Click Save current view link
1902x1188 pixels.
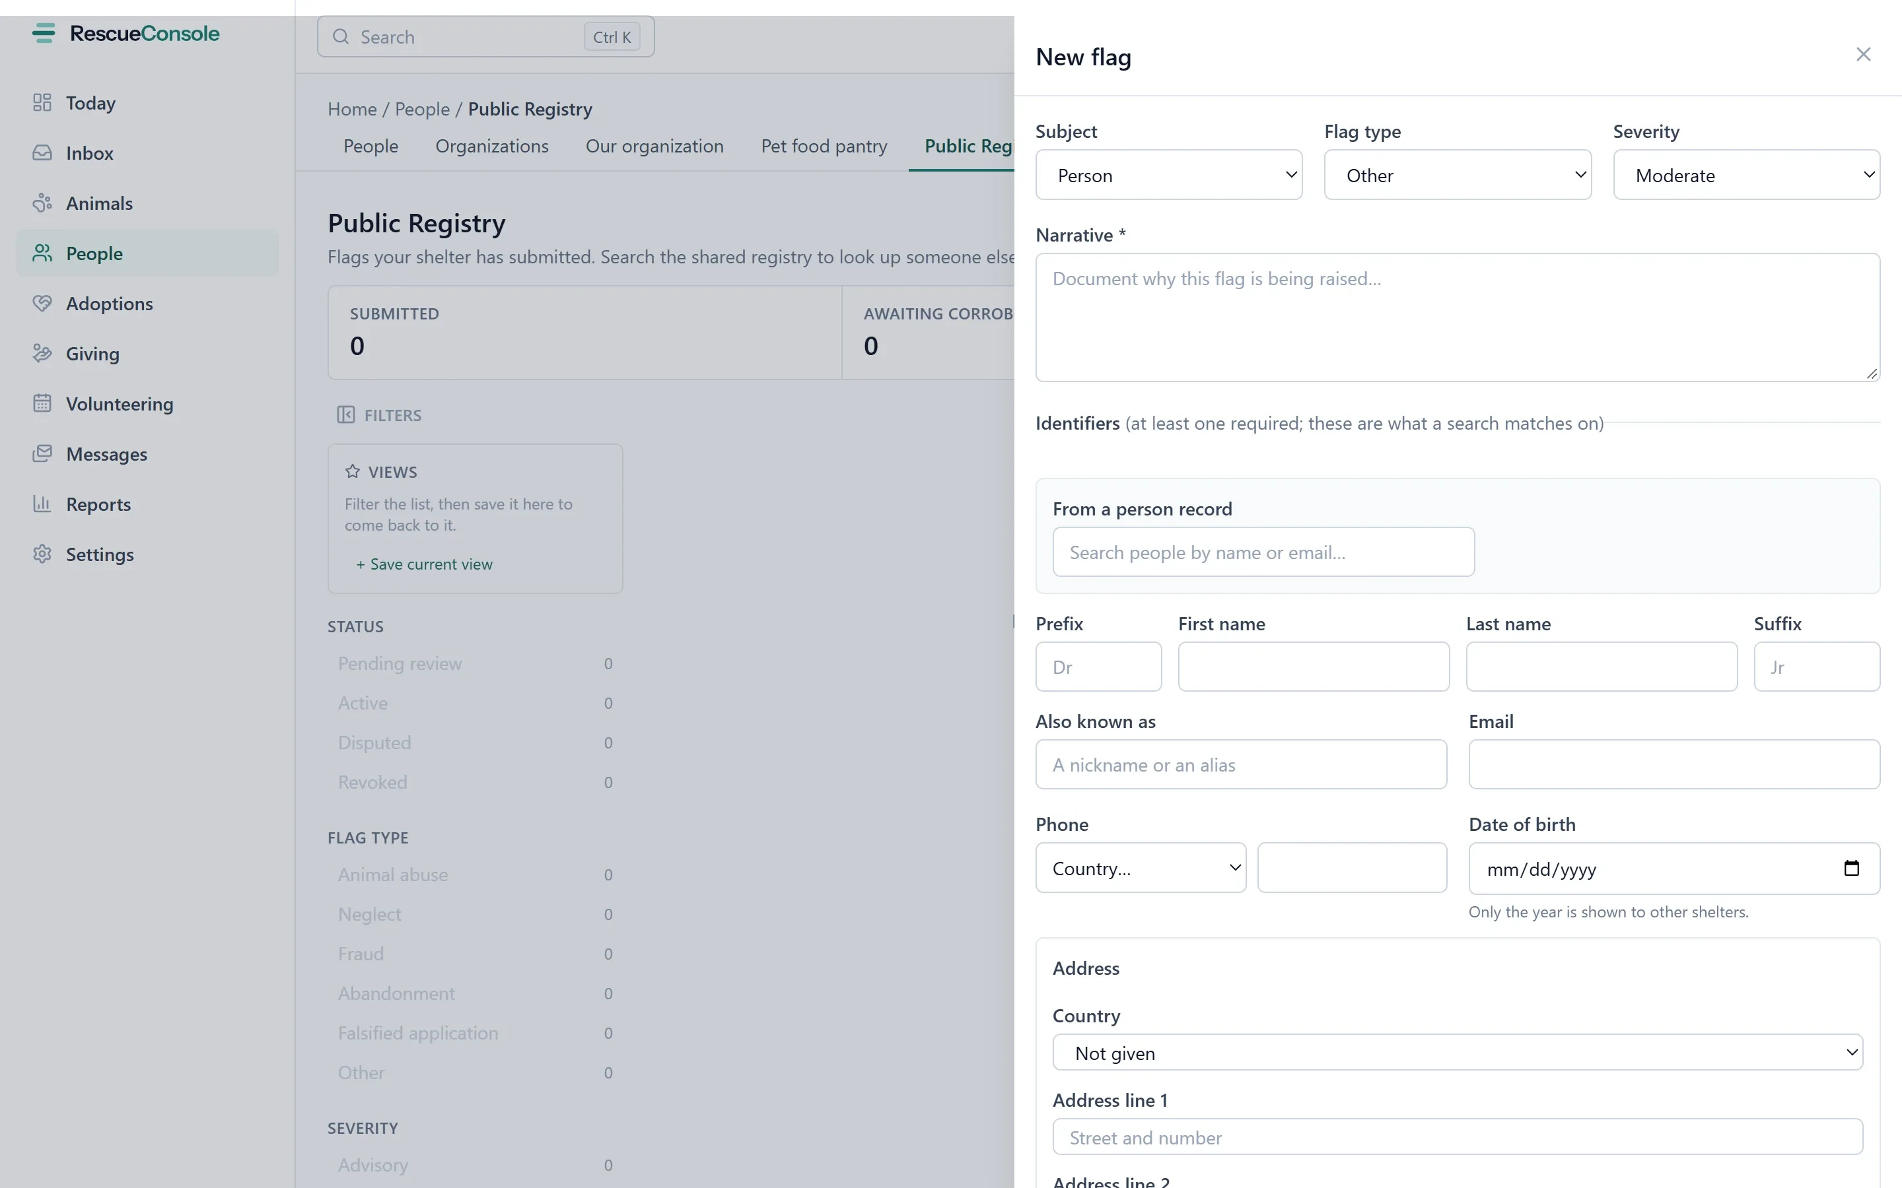[x=425, y=564]
